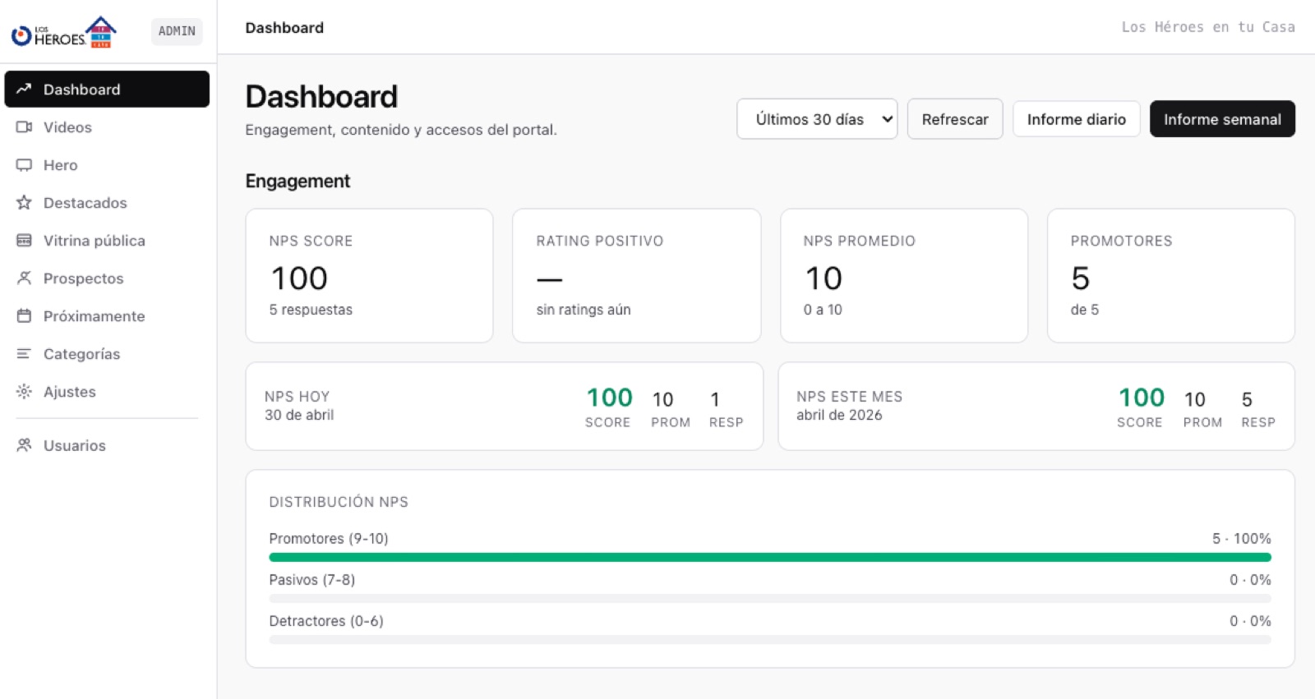
Task: Click the Refrescar button
Action: [955, 119]
